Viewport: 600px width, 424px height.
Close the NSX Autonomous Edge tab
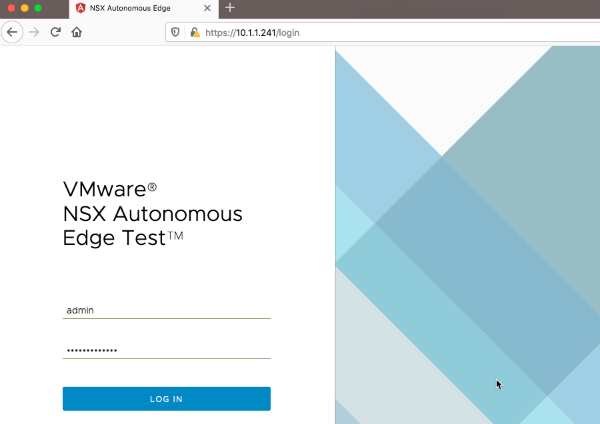point(207,8)
